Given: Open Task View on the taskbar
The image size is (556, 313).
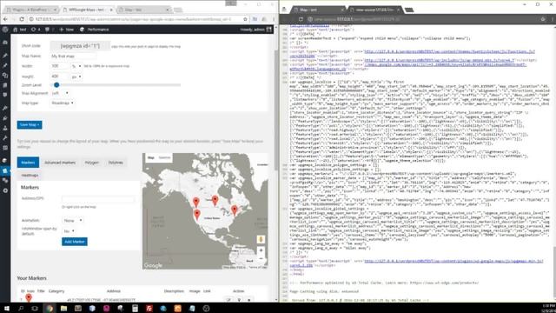Looking at the screenshot, I should pos(35,309).
